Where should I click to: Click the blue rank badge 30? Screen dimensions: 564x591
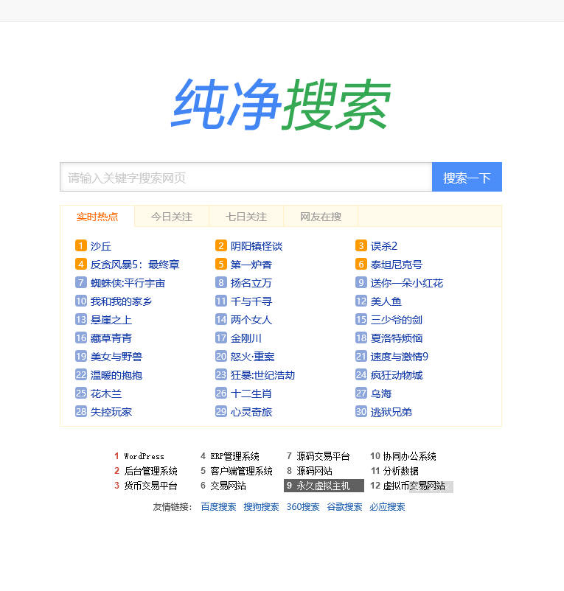click(361, 412)
